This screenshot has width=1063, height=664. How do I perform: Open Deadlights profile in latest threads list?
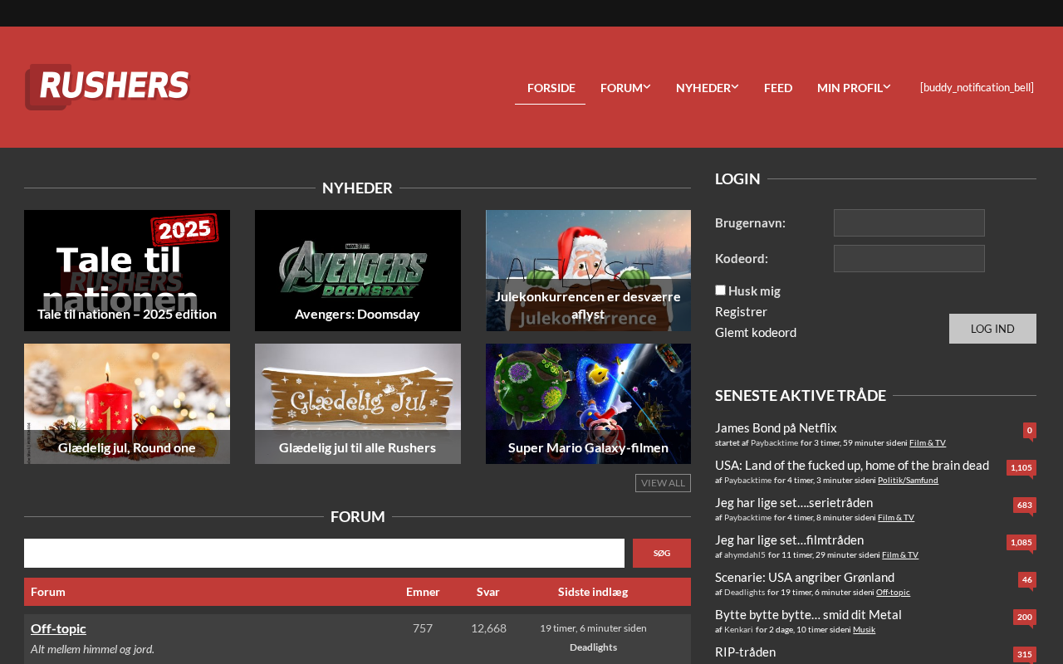pos(744,592)
